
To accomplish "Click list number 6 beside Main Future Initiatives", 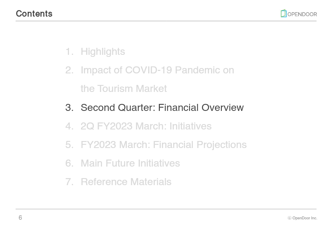I will (x=69, y=164).
